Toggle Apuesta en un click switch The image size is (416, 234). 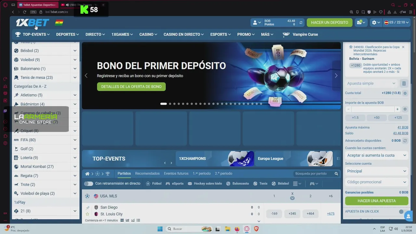(403, 212)
